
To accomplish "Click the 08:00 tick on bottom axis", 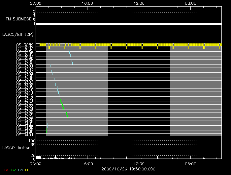I will (x=191, y=163).
